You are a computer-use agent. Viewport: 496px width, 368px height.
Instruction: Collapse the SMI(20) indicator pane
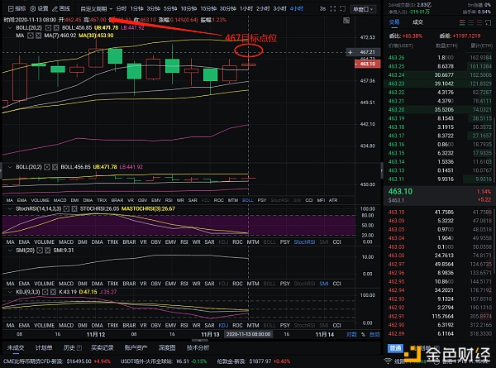tap(9, 251)
